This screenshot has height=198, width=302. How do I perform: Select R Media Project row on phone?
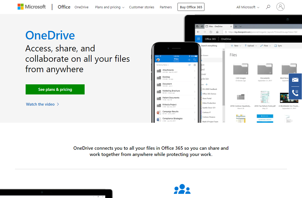(x=176, y=106)
